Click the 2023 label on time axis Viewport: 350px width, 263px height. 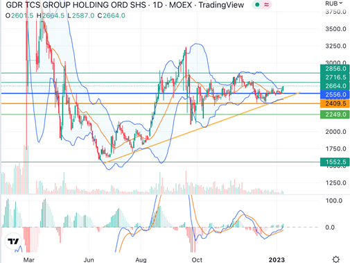click(277, 260)
